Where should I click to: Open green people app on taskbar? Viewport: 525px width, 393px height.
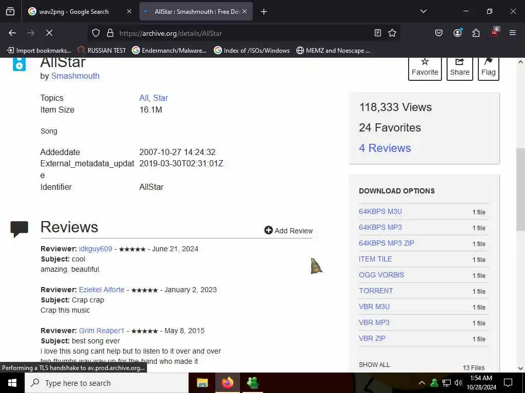click(253, 383)
